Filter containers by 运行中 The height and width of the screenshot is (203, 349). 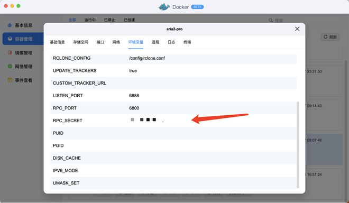click(90, 20)
